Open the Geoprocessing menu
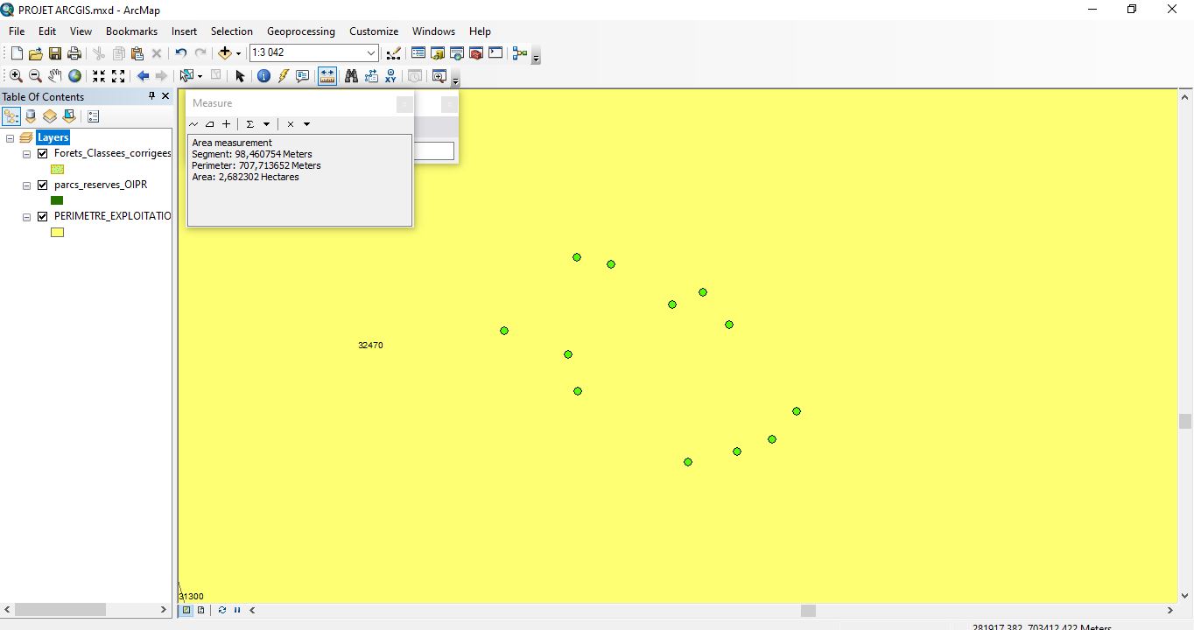Viewport: 1194px width, 630px height. (301, 31)
